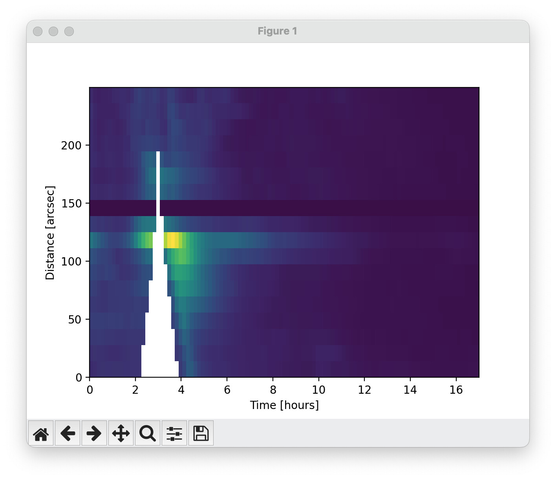Maximize the Figure 1 window
Image resolution: width=556 pixels, height=480 pixels.
[x=69, y=31]
